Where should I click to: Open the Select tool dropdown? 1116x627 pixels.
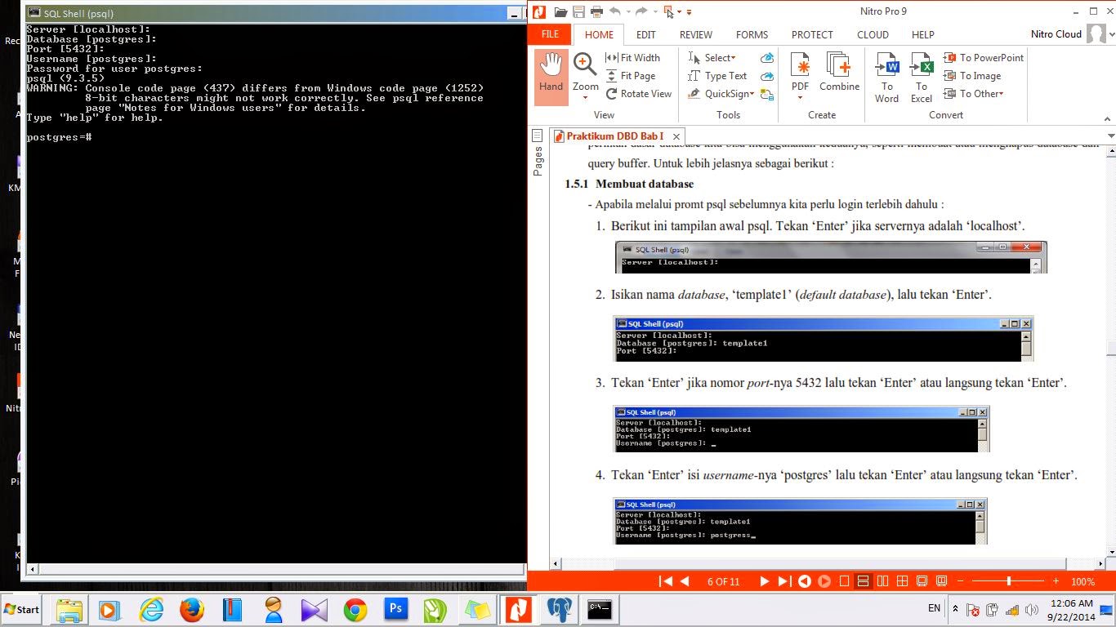[x=734, y=58]
